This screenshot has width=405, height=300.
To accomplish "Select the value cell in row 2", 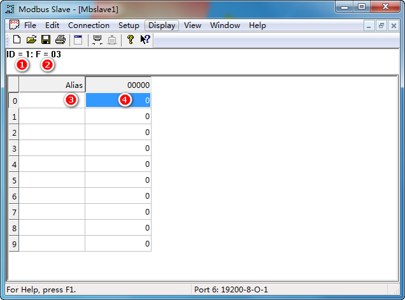I will pos(118,132).
